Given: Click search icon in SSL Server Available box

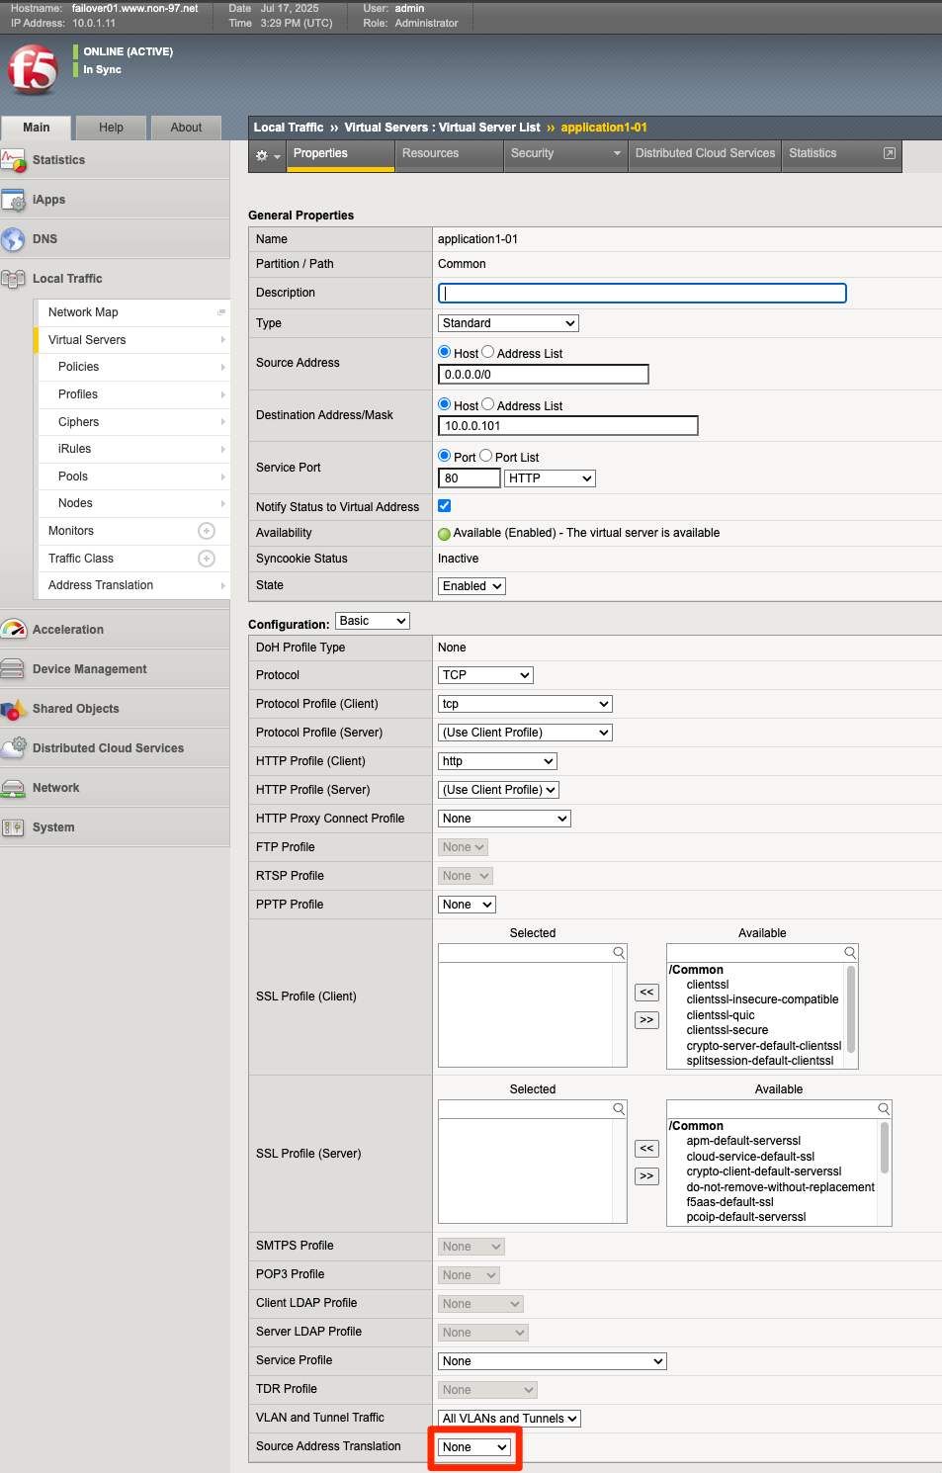Looking at the screenshot, I should 884,1109.
